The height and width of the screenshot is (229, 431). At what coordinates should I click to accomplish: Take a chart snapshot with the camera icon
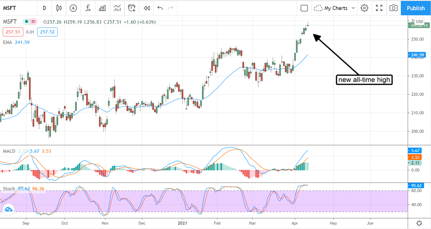pyautogui.click(x=394, y=8)
